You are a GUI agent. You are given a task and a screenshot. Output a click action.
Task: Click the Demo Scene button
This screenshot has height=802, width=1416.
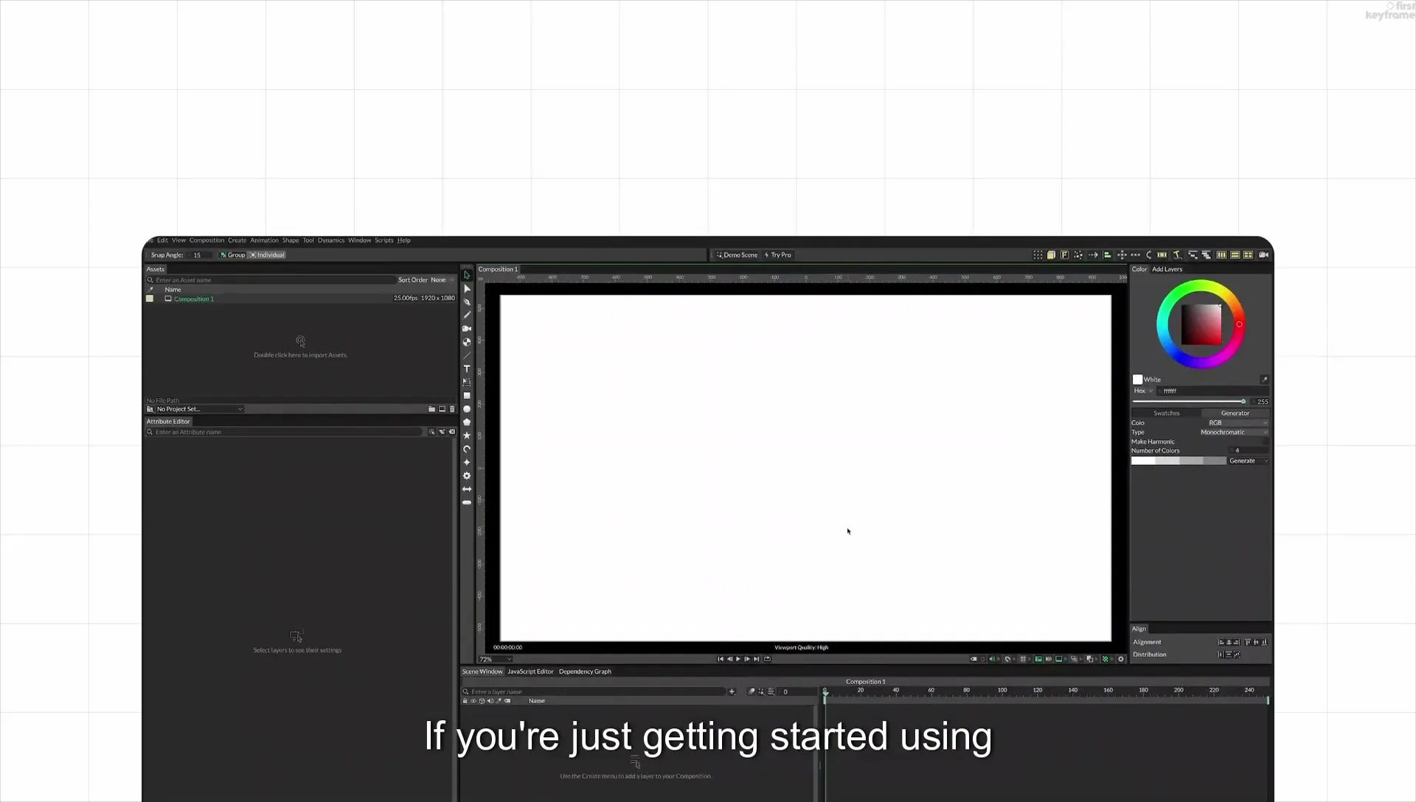click(737, 255)
